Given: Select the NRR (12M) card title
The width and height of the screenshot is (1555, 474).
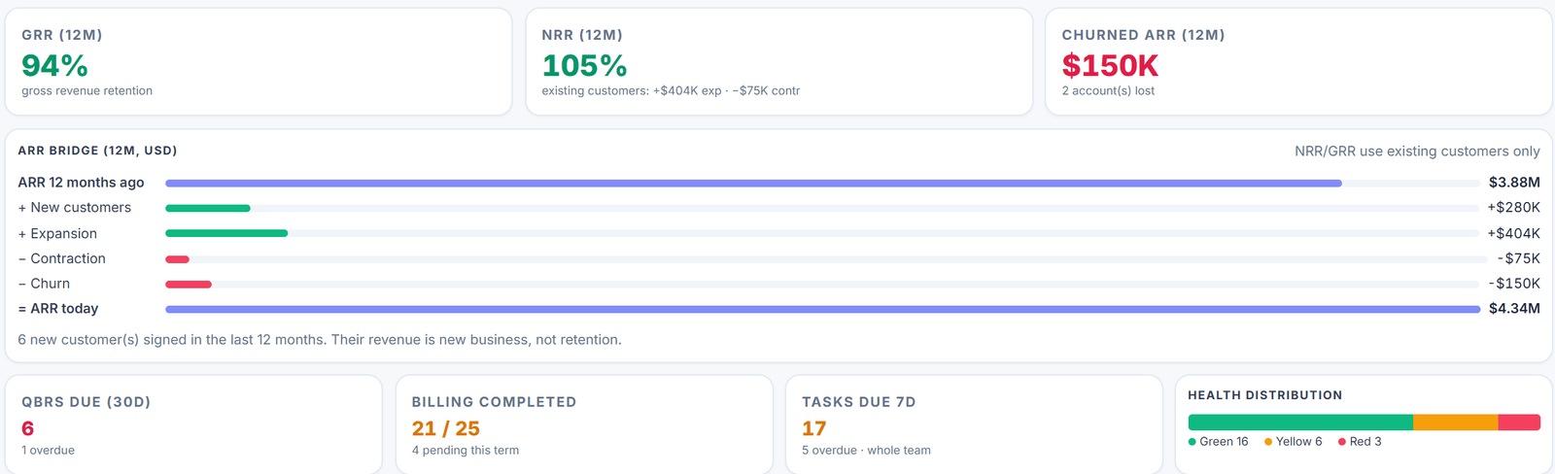Looking at the screenshot, I should (x=582, y=35).
